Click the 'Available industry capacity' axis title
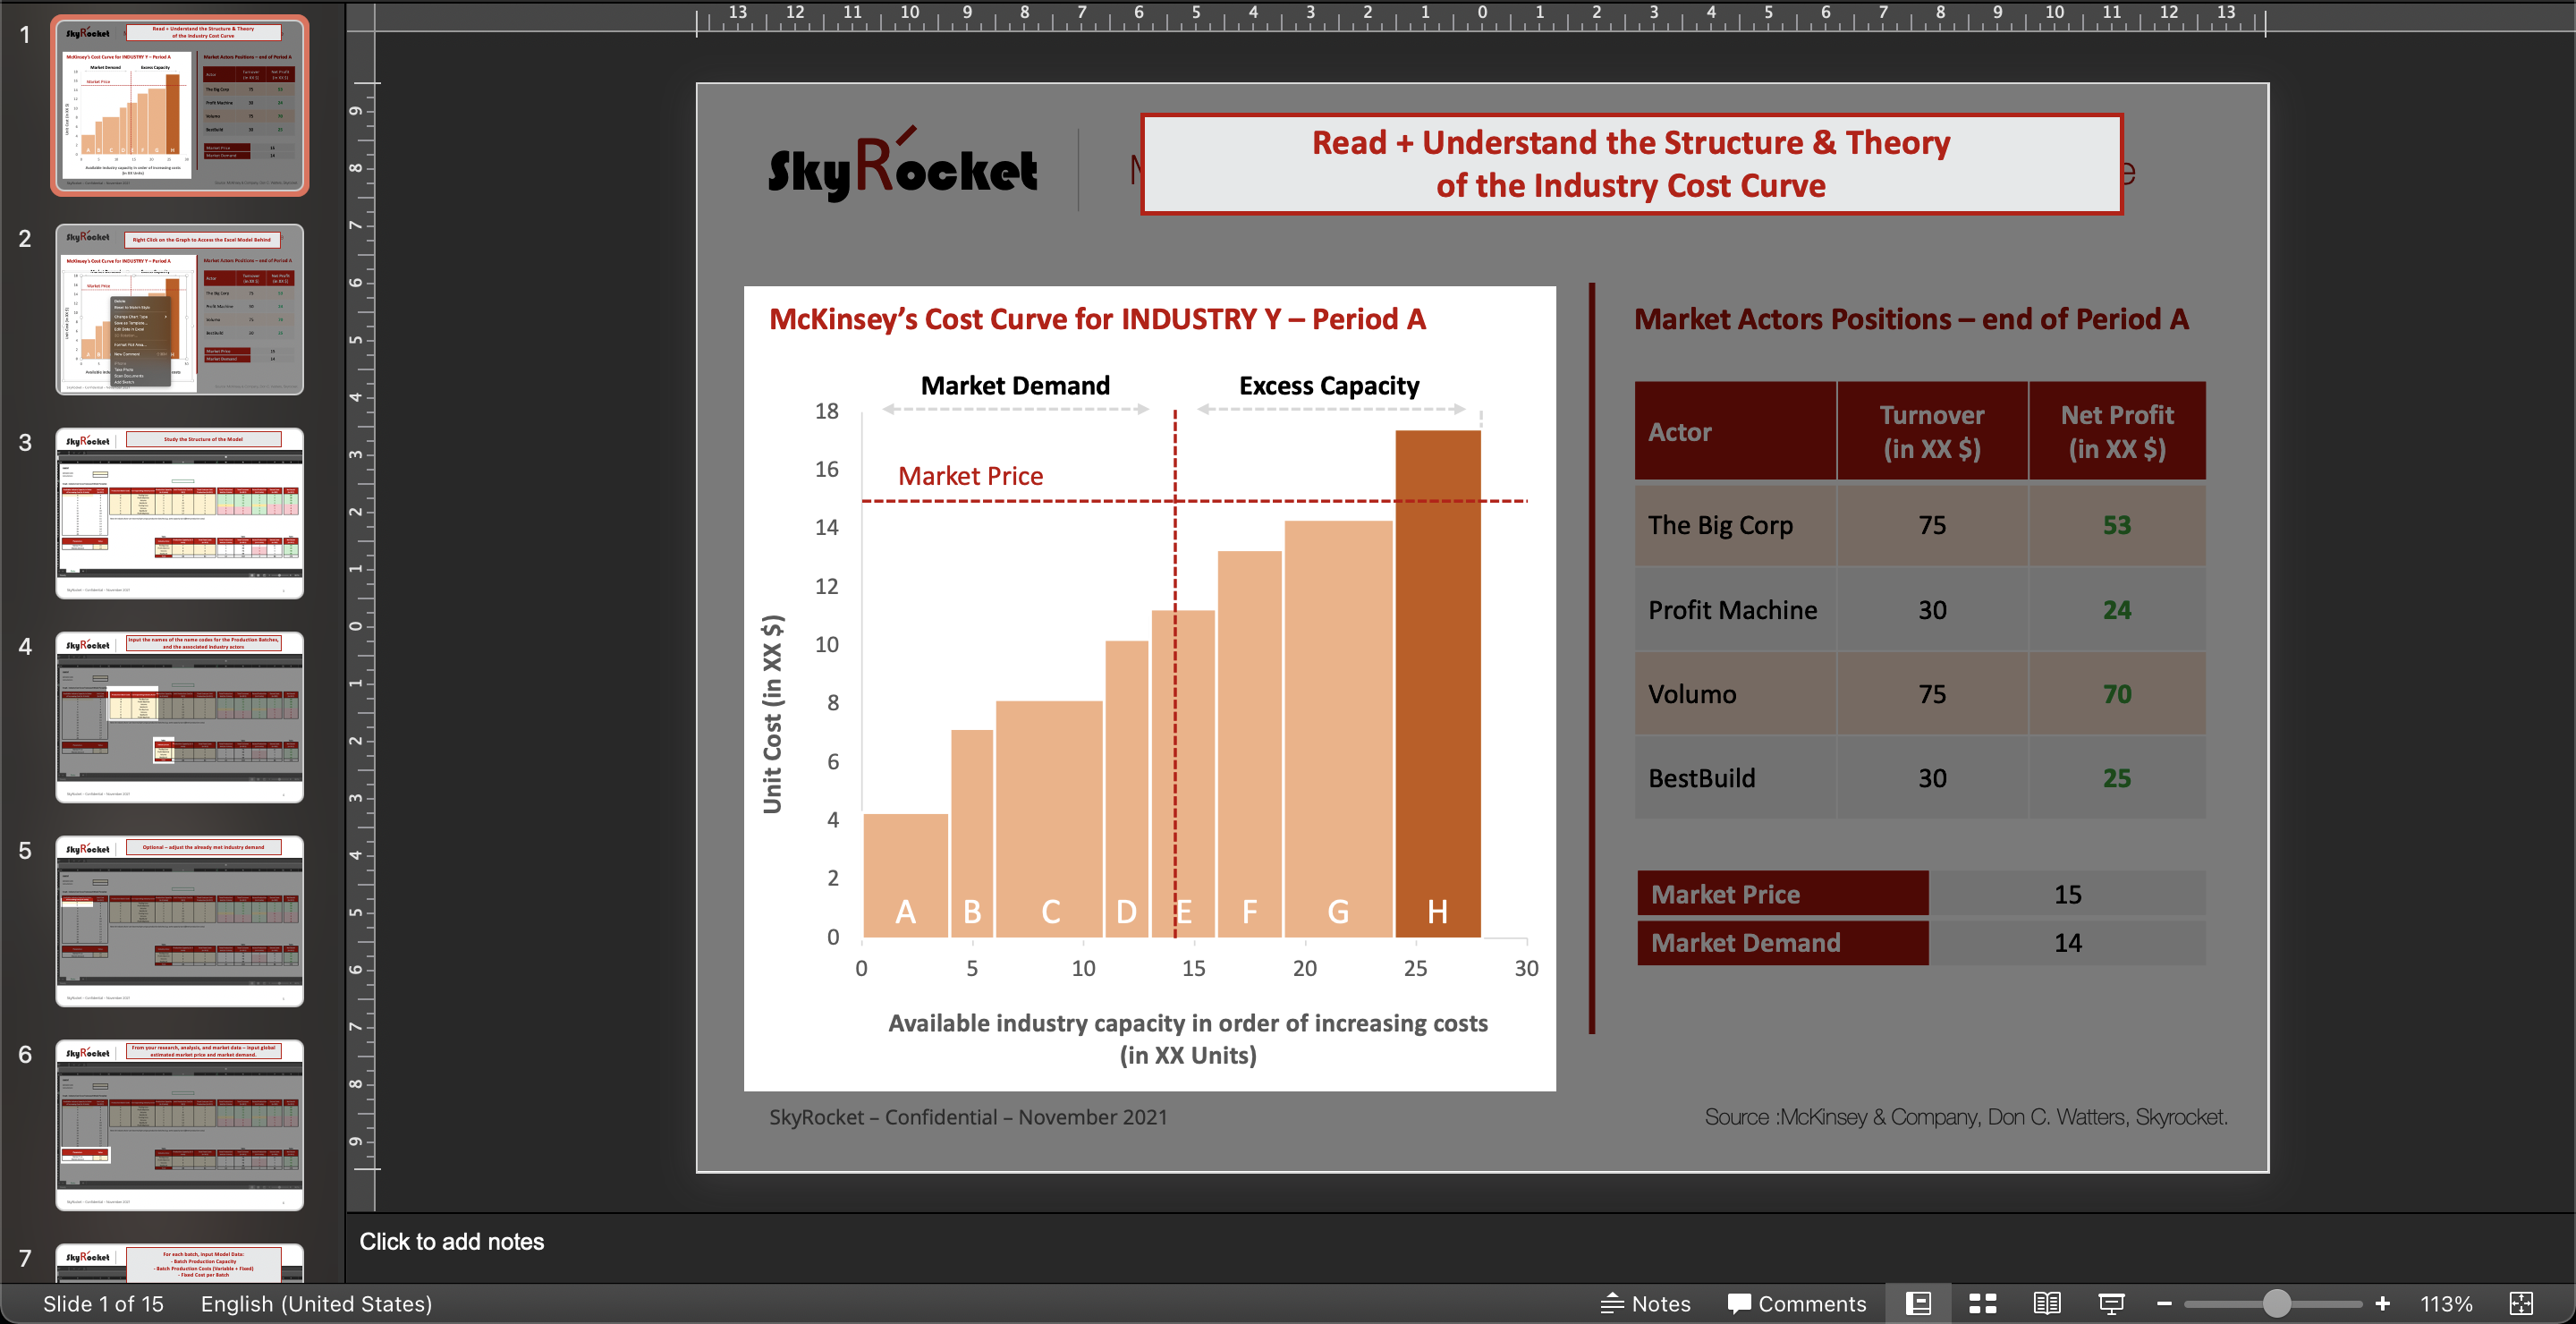 click(x=1188, y=1039)
